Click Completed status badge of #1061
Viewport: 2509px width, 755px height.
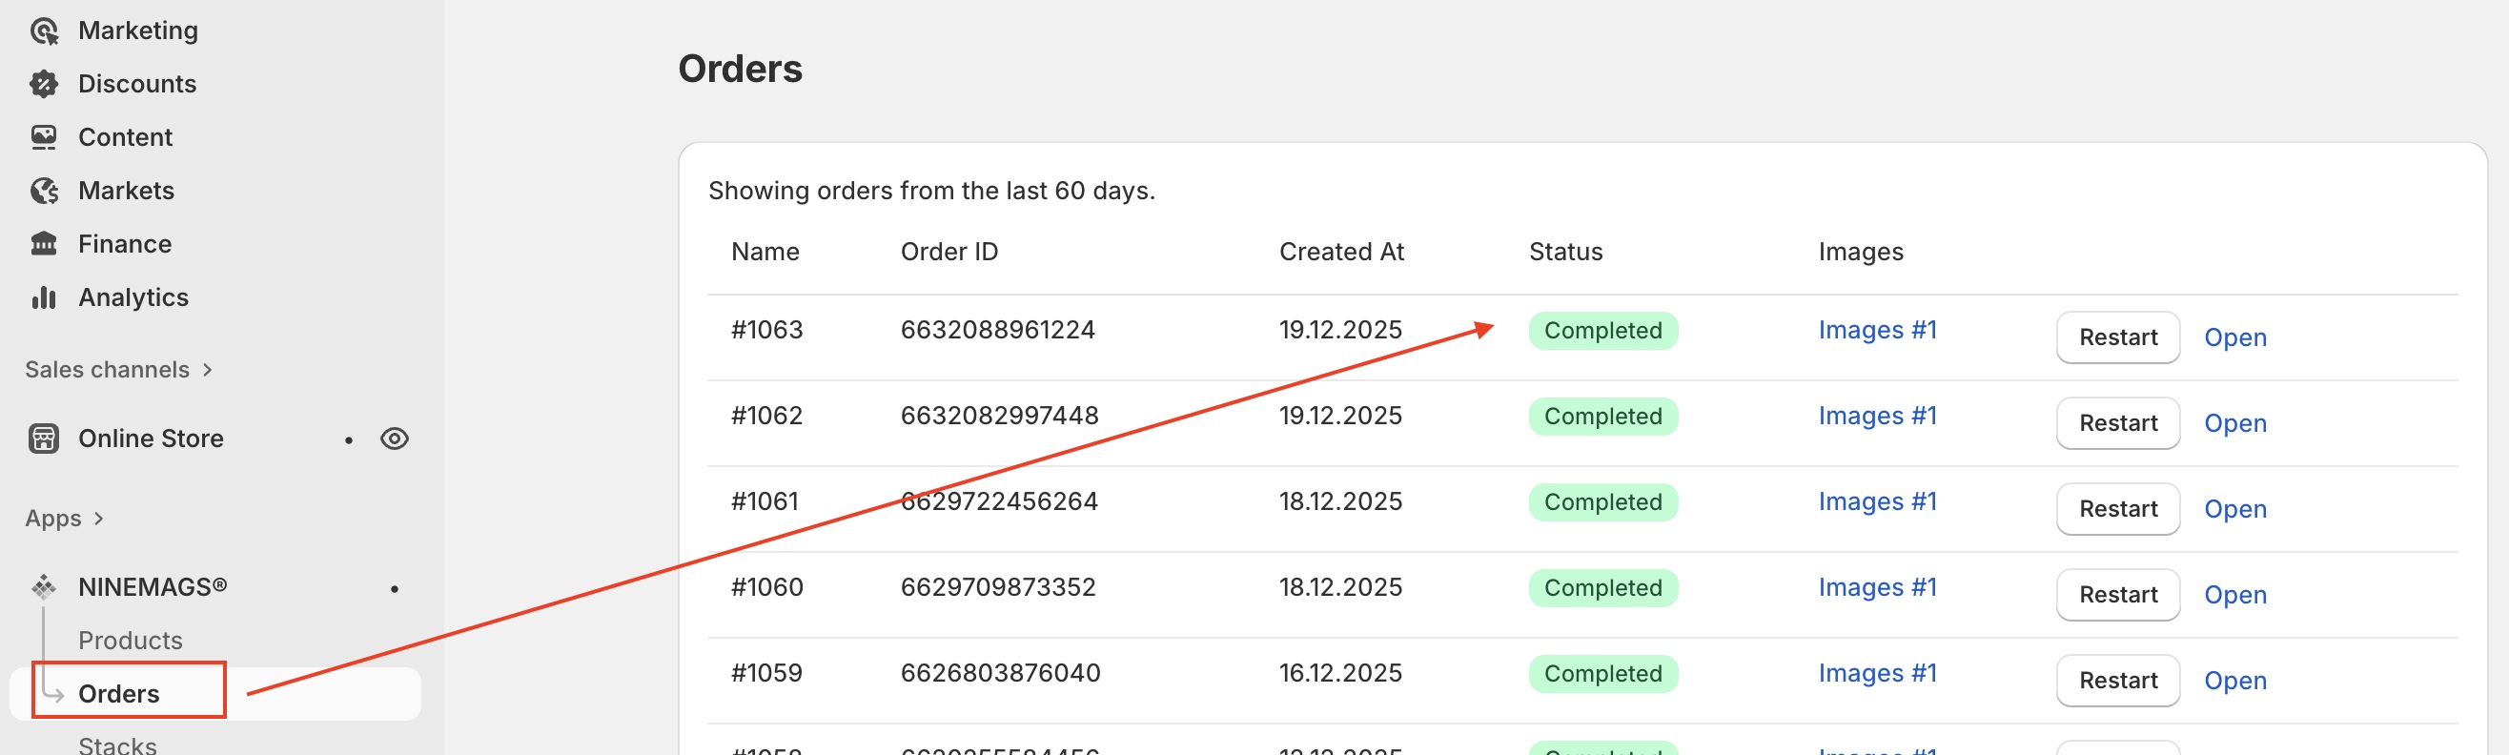pos(1603,501)
